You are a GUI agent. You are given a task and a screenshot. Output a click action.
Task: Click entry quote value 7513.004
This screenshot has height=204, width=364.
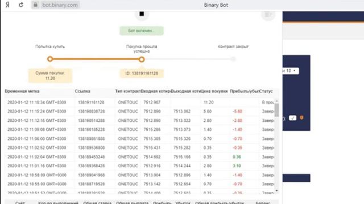point(152,175)
